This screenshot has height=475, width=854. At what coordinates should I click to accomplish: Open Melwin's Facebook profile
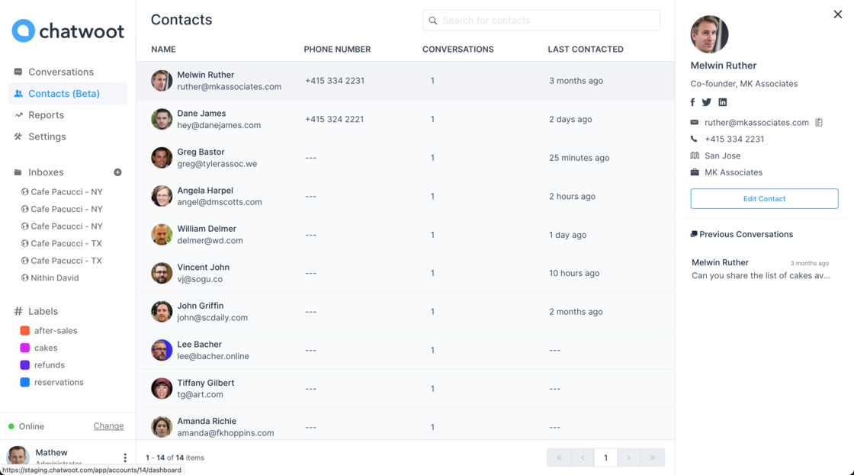(x=692, y=101)
